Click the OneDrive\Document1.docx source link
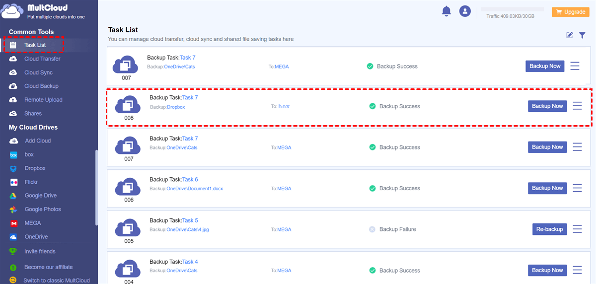596x284 pixels. [x=195, y=189]
